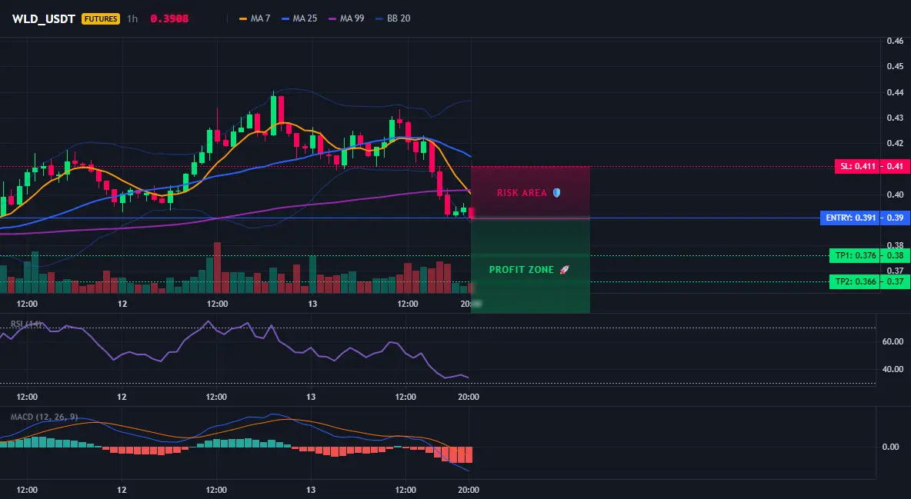Click the rocket icon beside PROFIT ZONE

pos(564,270)
